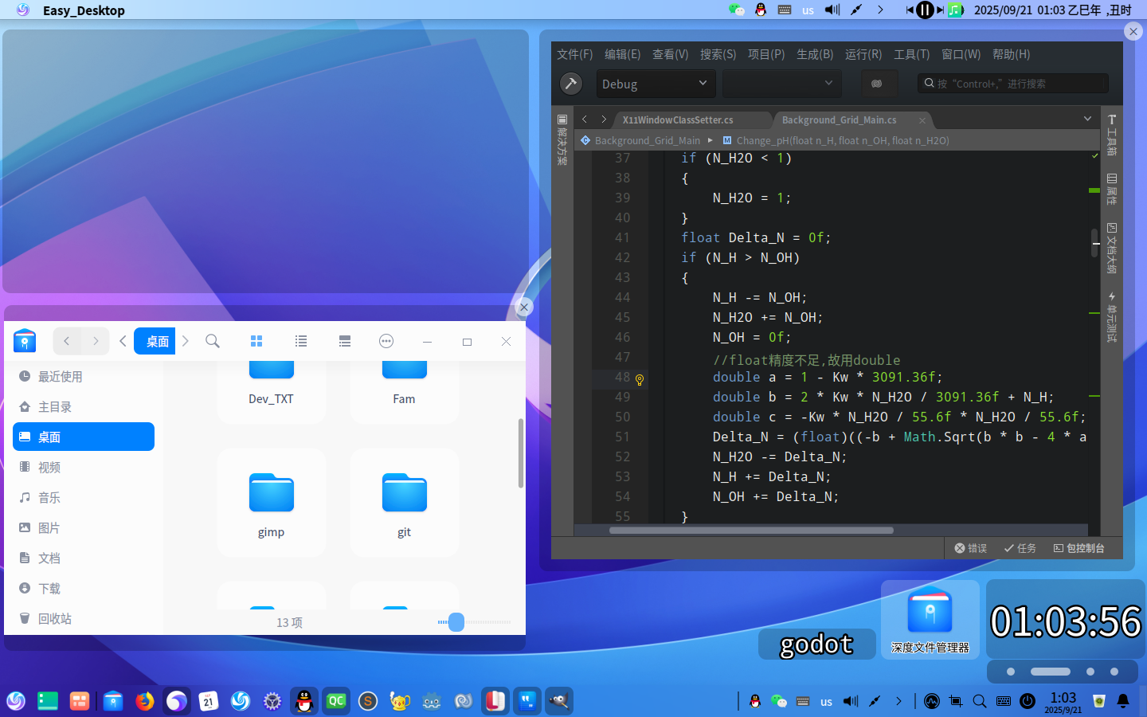Select the gimp folder
Screen dimensions: 1147x717
click(271, 503)
